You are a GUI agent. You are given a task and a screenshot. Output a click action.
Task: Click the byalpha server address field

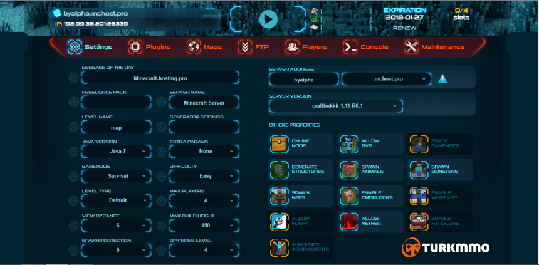(304, 79)
